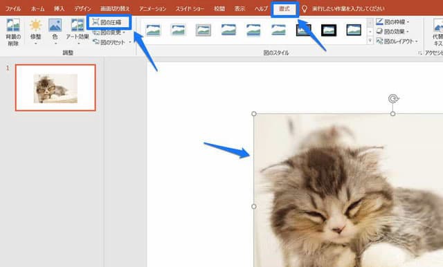Open 図のレイアウト picture layout menu
The width and height of the screenshot is (443, 267).
point(397,42)
